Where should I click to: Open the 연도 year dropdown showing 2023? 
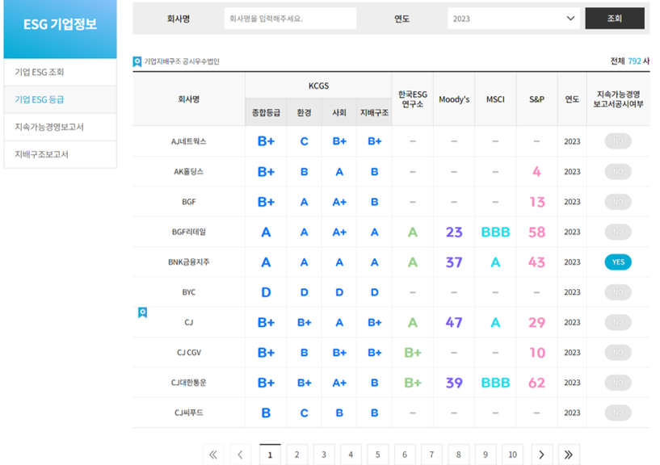point(514,19)
